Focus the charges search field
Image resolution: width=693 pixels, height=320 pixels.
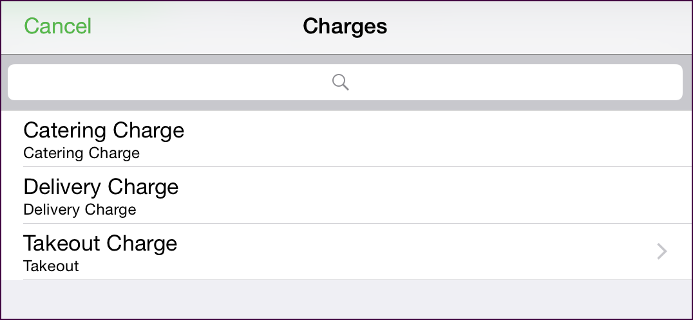pos(345,82)
